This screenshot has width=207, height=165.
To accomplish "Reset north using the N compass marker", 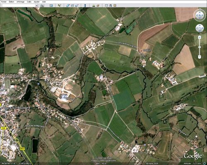I will click(x=200, y=9).
